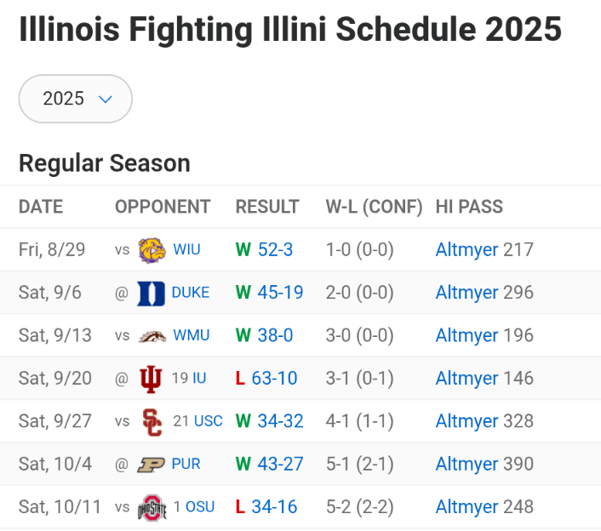Image resolution: width=601 pixels, height=531 pixels.
Task: Open the W 52-3 game result
Action: click(264, 250)
